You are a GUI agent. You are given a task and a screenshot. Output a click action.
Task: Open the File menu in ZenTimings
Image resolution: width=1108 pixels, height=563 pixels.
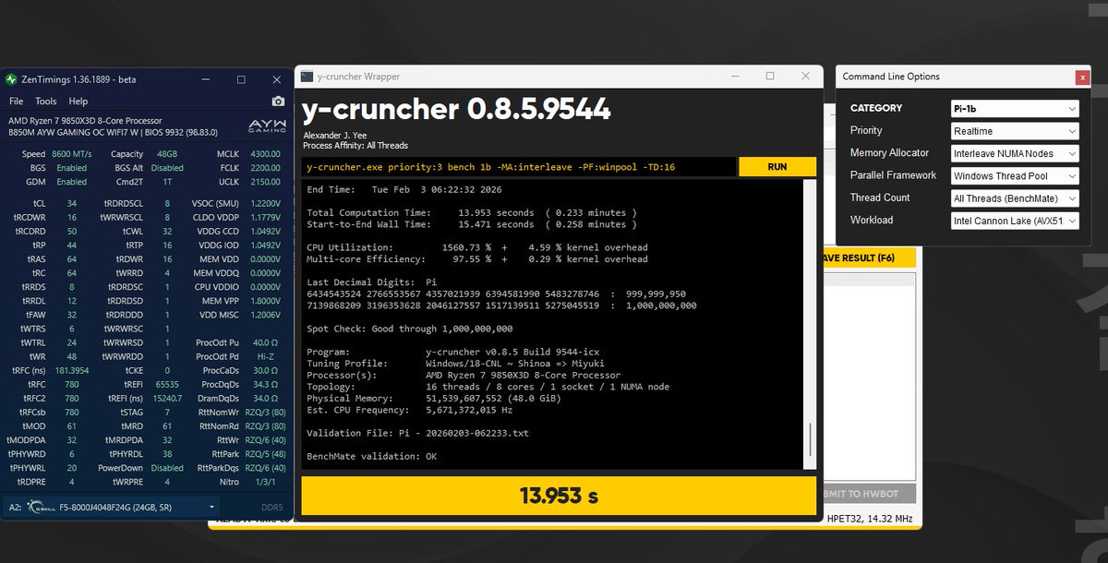coord(16,102)
